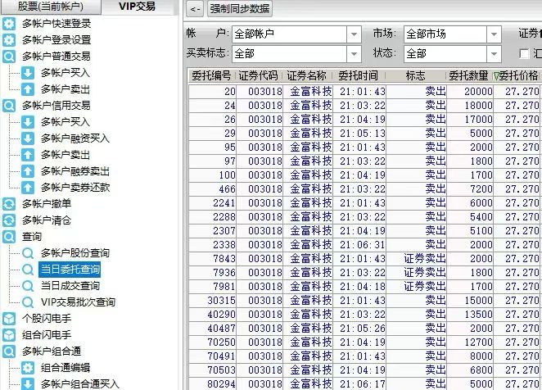This screenshot has width=542, height=390.
Task: Click the search icon beside 多帐户股份查询
Action: [28, 253]
